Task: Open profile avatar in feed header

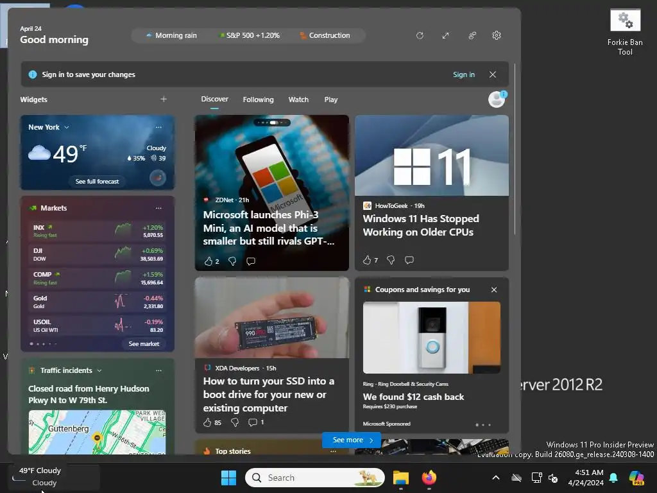Action: click(x=497, y=99)
